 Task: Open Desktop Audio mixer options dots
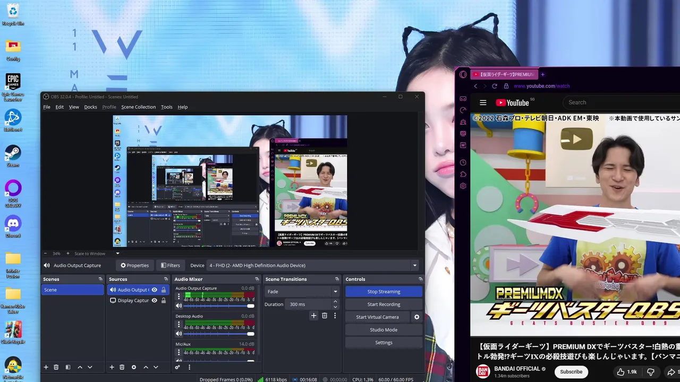click(x=178, y=325)
